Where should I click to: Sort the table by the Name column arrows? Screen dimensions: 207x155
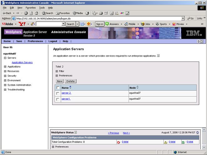point(70,87)
